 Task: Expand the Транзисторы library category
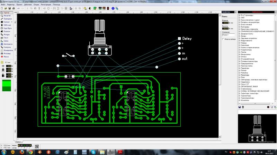click(x=239, y=95)
